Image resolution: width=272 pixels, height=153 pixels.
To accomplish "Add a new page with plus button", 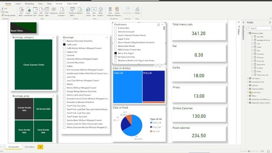I will tap(40, 147).
